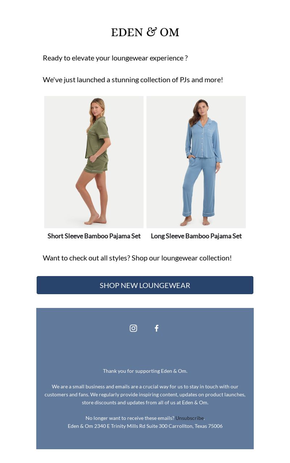Viewport: 290px width, 463px height.
Task: Open the Facebook icon in the footer
Action: click(157, 328)
